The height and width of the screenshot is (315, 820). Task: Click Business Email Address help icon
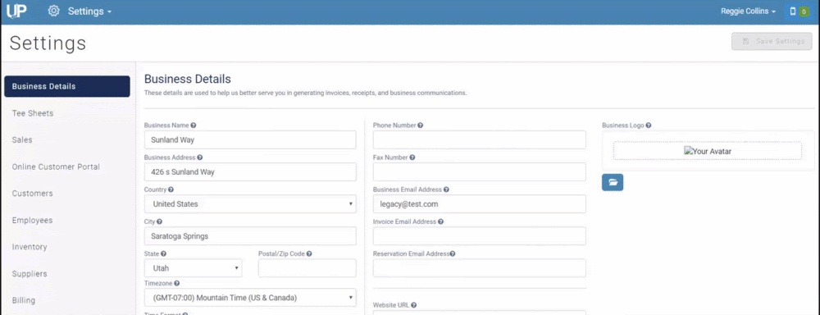(x=446, y=190)
